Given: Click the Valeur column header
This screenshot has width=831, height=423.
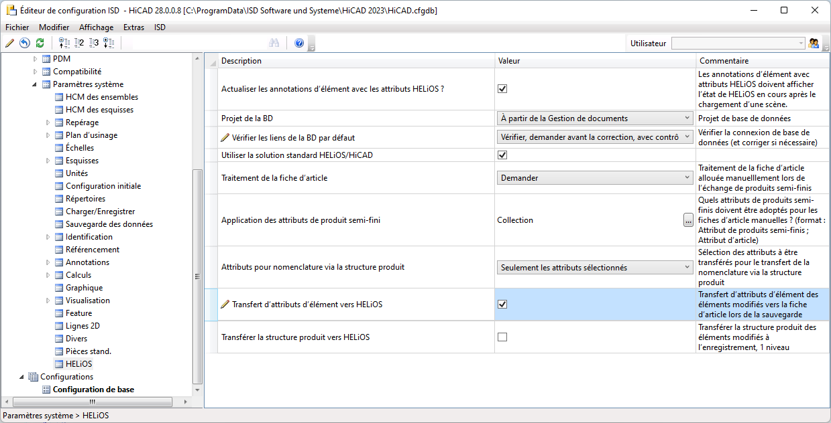Looking at the screenshot, I should 596,61.
